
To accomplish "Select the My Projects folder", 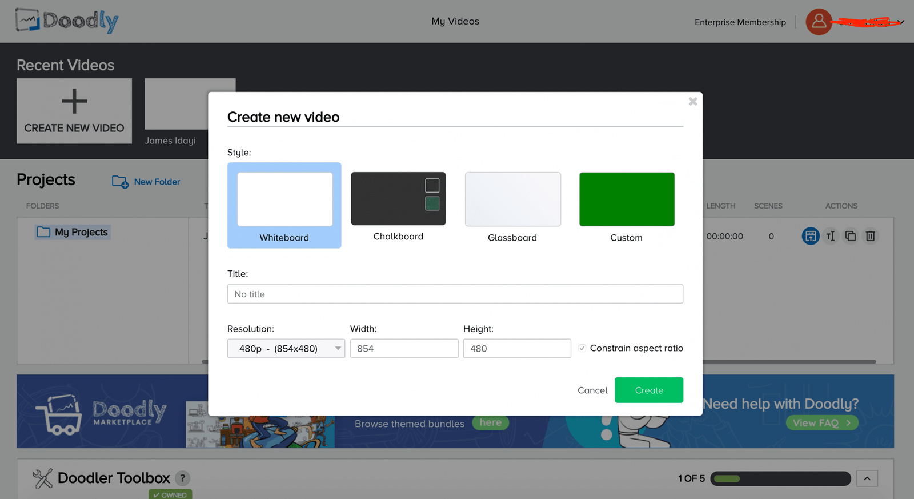I will click(73, 232).
